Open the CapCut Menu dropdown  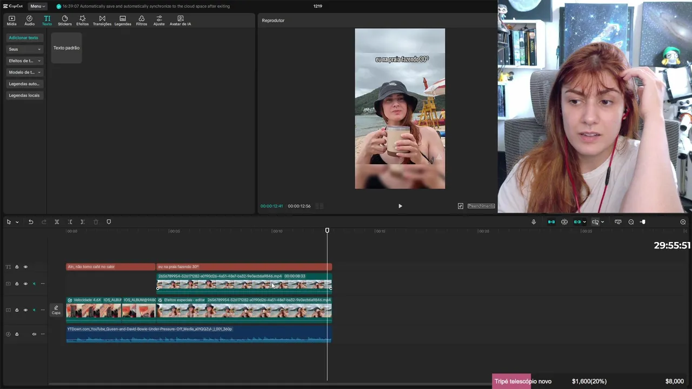click(x=37, y=6)
